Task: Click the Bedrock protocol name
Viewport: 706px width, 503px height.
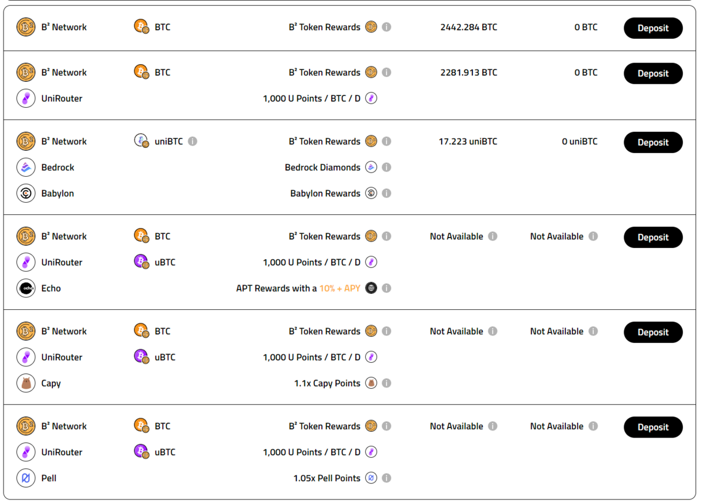Action: [x=58, y=167]
